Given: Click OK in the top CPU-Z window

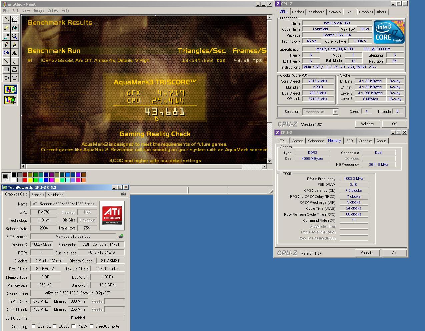Looking at the screenshot, I should pos(394,124).
